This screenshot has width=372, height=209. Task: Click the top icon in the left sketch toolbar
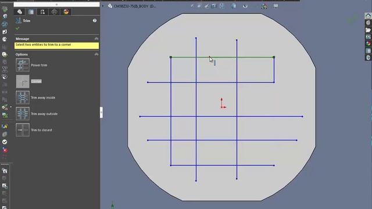click(5, 9)
